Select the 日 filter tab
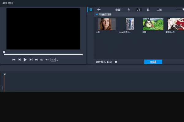Image resolution: width=184 pixels, height=122 pixels. coord(148,10)
